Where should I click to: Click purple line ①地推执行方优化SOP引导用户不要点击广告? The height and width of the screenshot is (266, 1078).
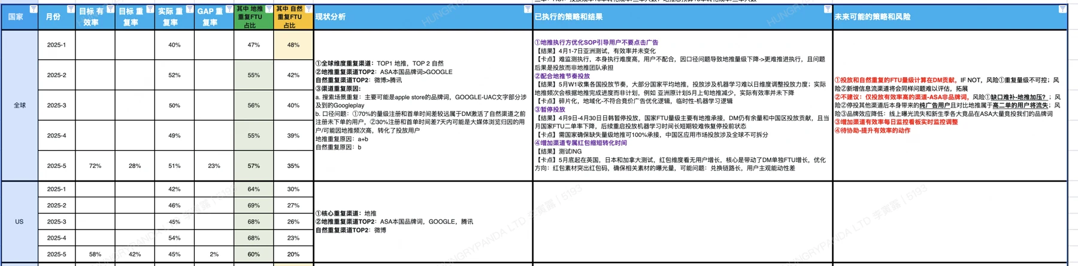[x=596, y=42]
